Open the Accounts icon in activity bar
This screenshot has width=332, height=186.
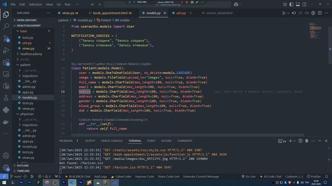(6, 156)
